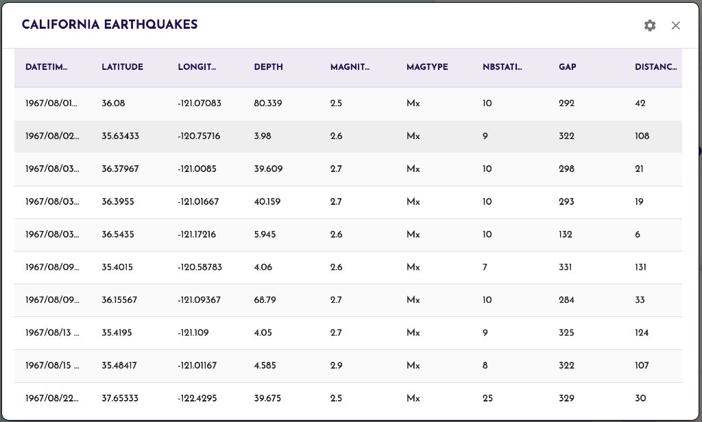Sort by the MAGNITUDE column header
The height and width of the screenshot is (422, 702).
(x=351, y=67)
